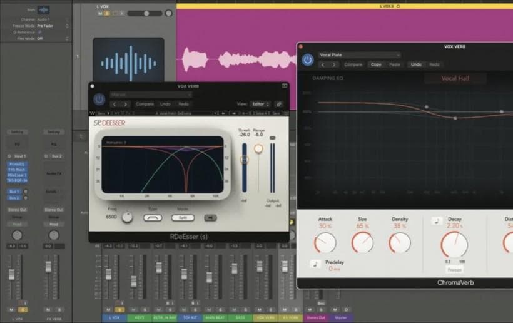Toggle Solo on L VOX mixer channel

pyautogui.click(x=119, y=310)
